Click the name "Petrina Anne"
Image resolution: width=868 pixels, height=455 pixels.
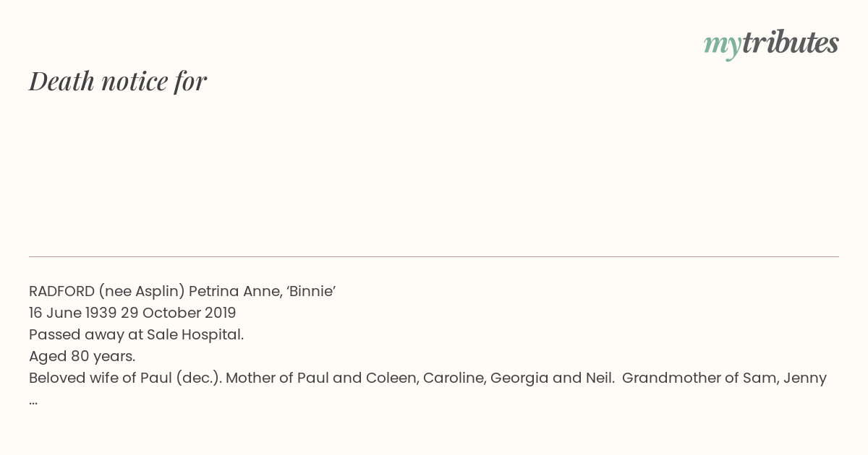(234, 292)
